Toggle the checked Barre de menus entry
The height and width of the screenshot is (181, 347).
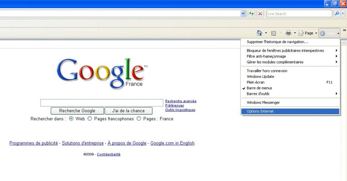[x=290, y=88]
